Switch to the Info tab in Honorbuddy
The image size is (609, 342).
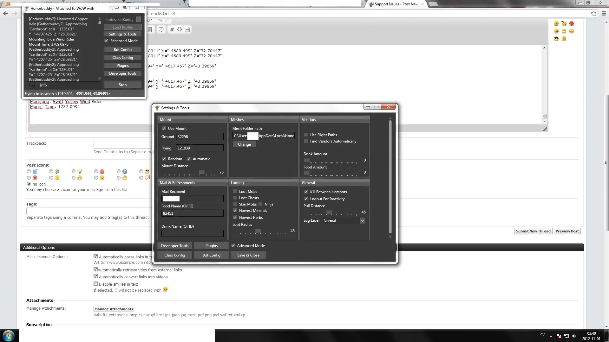tap(43, 85)
